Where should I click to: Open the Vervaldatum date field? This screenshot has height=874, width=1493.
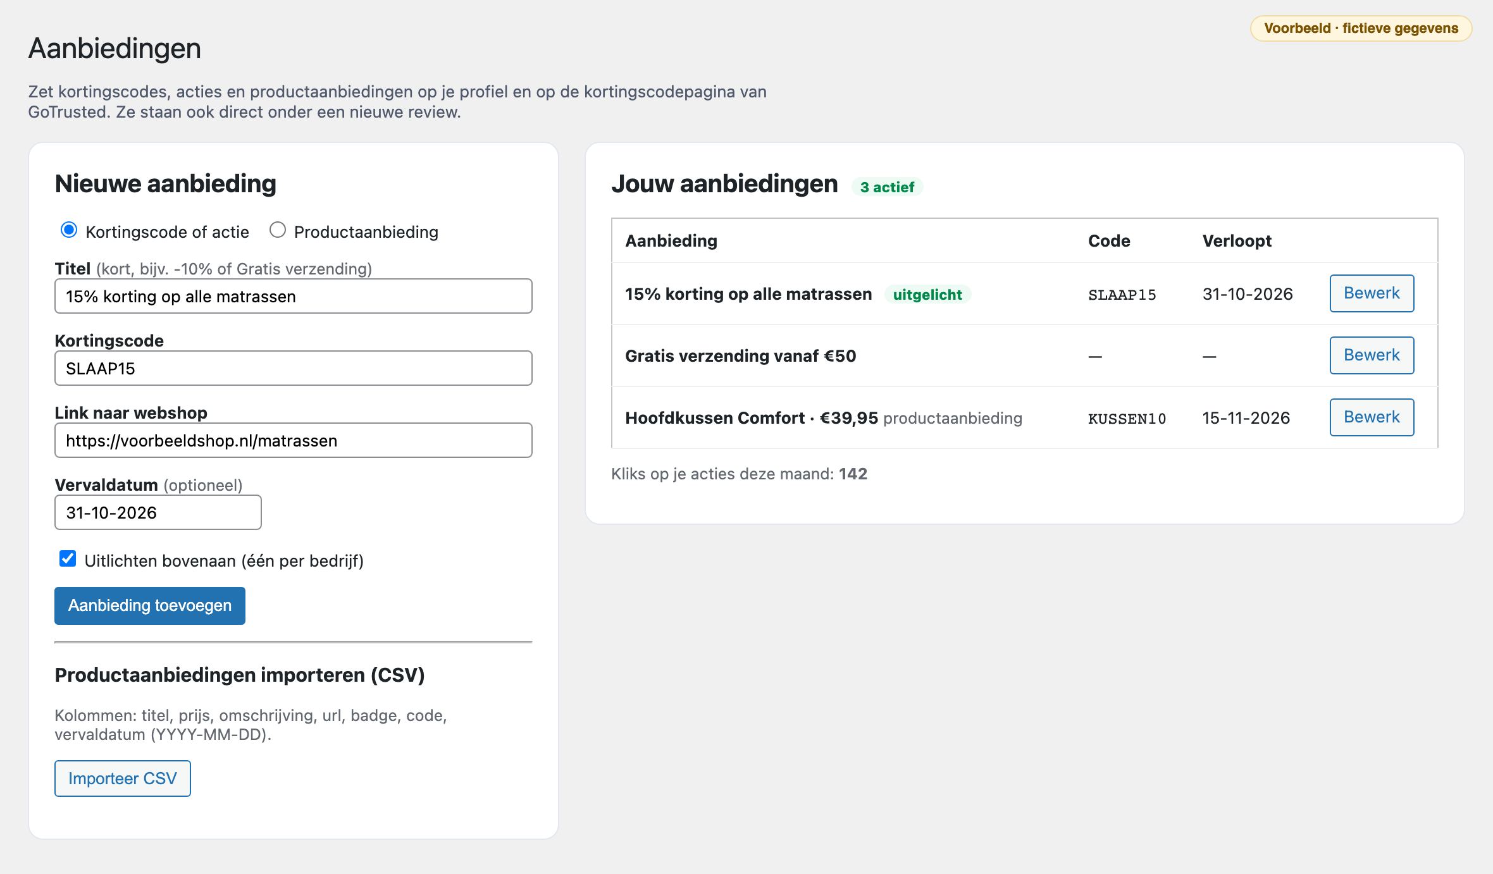click(x=158, y=512)
